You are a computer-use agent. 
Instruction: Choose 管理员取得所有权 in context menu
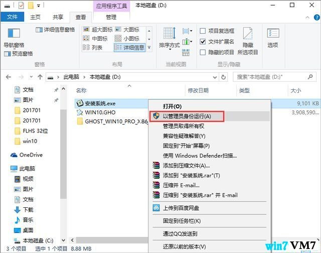pos(210,126)
